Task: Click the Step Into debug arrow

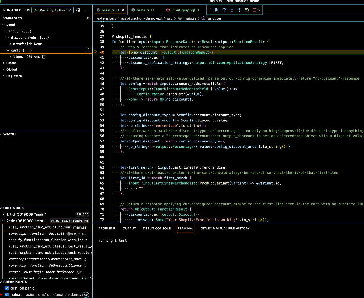Action: coord(232,10)
